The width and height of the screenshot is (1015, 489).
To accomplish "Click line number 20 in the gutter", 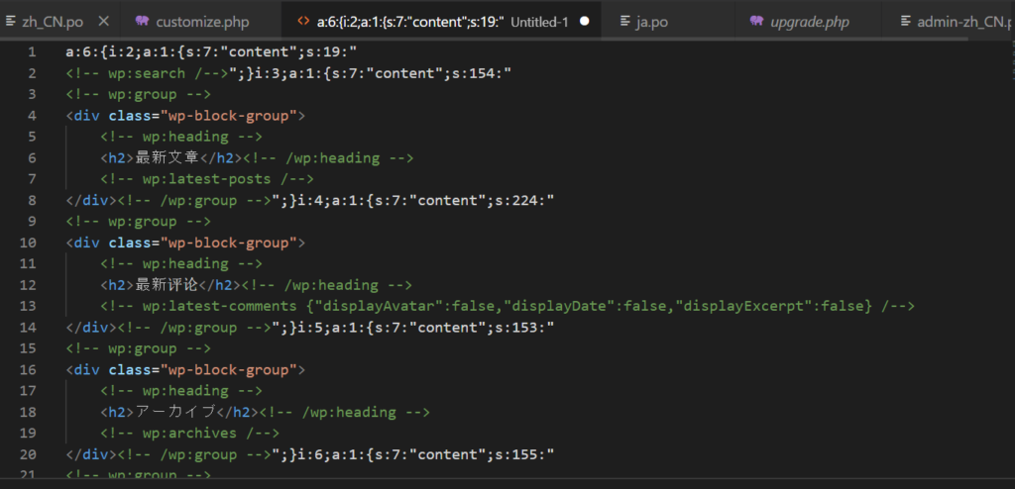I will point(30,454).
